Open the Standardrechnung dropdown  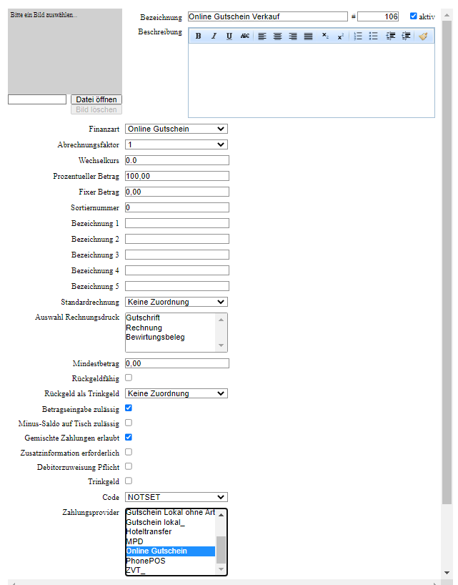[176, 303]
